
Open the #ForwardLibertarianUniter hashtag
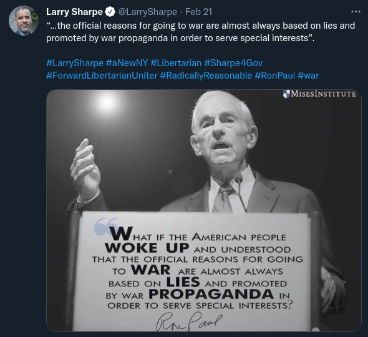pyautogui.click(x=102, y=76)
